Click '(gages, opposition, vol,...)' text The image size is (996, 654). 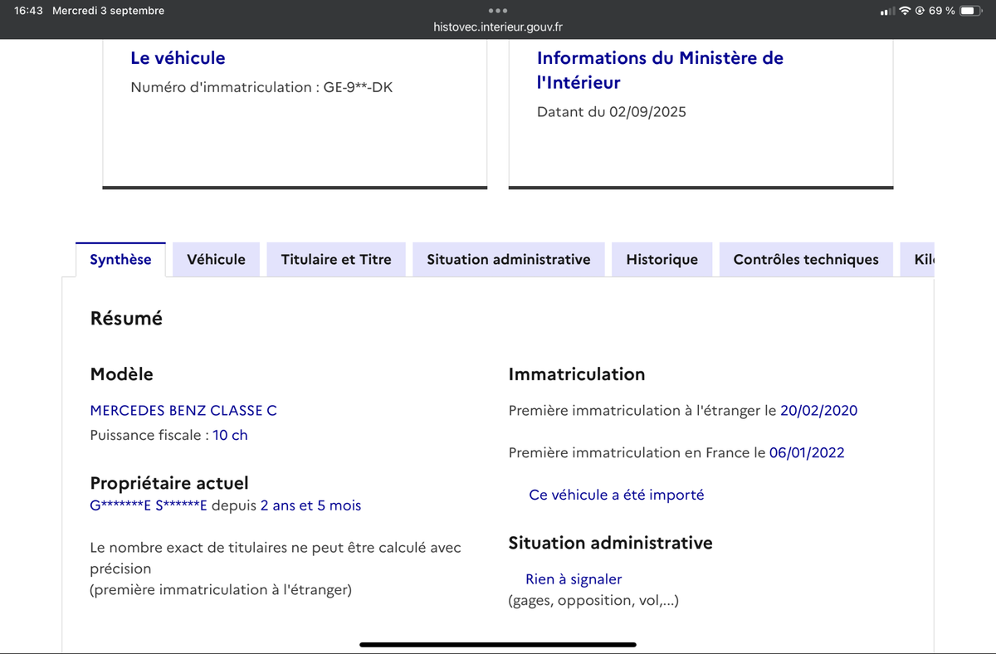pos(593,601)
